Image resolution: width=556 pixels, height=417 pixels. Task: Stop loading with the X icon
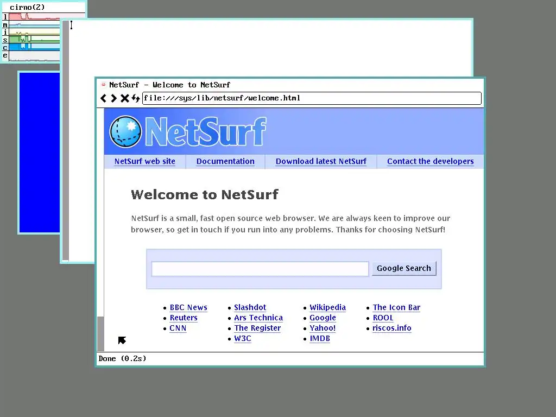(x=124, y=98)
